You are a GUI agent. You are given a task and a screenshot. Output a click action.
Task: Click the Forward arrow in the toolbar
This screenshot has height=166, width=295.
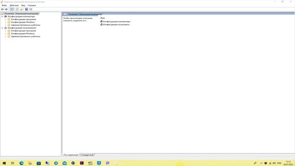pyautogui.click(x=6, y=9)
